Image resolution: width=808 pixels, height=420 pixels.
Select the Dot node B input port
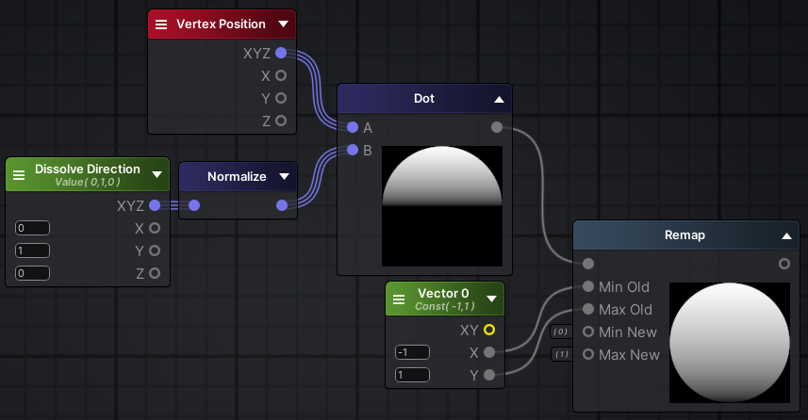tap(353, 150)
